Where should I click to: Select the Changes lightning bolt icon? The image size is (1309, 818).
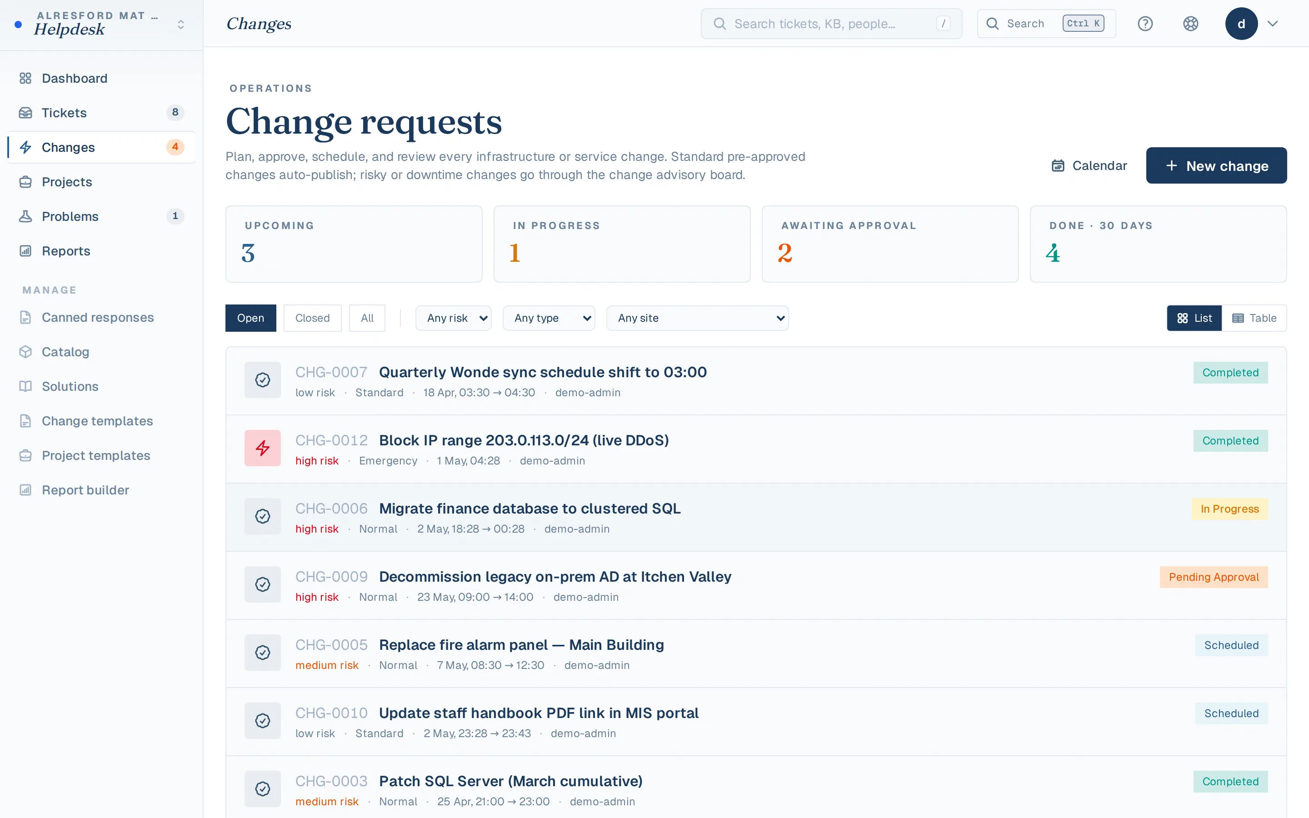(25, 147)
